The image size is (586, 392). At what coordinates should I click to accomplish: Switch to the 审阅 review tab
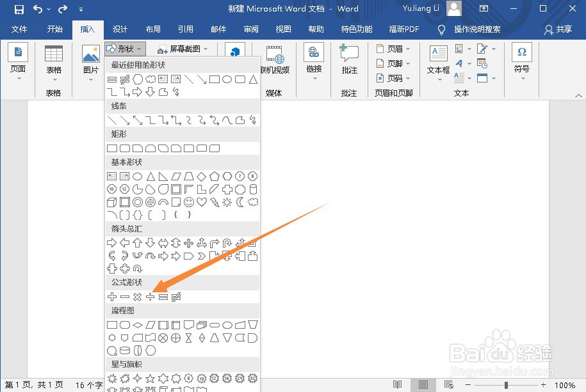[251, 29]
